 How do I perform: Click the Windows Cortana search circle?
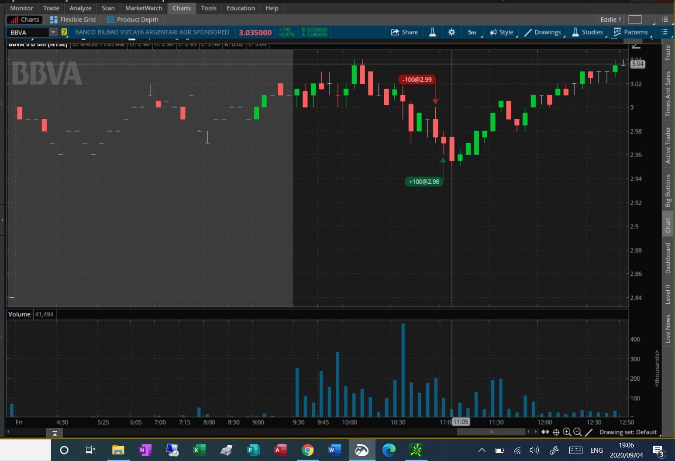pyautogui.click(x=64, y=450)
